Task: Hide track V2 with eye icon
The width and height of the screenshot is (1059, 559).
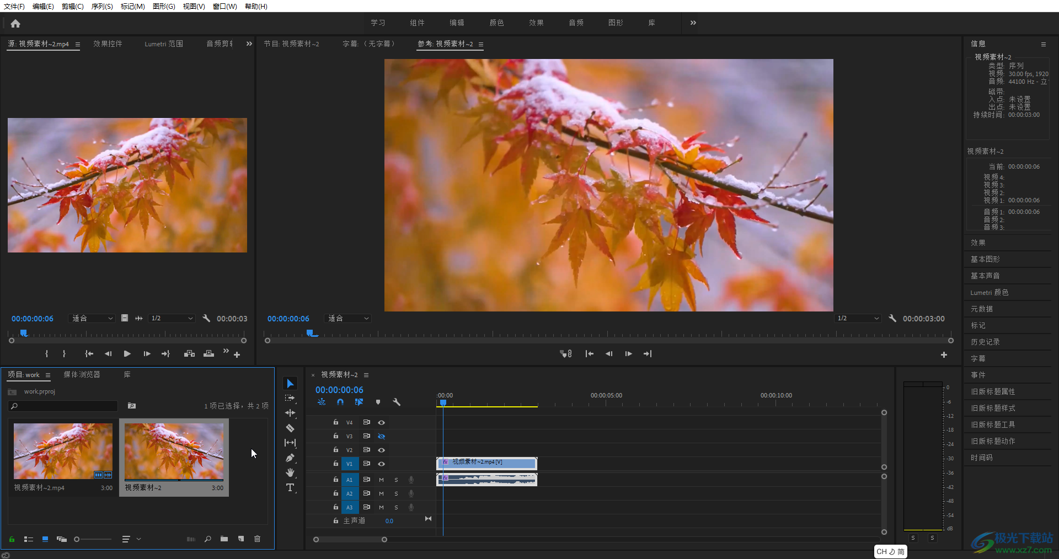Action: point(381,450)
